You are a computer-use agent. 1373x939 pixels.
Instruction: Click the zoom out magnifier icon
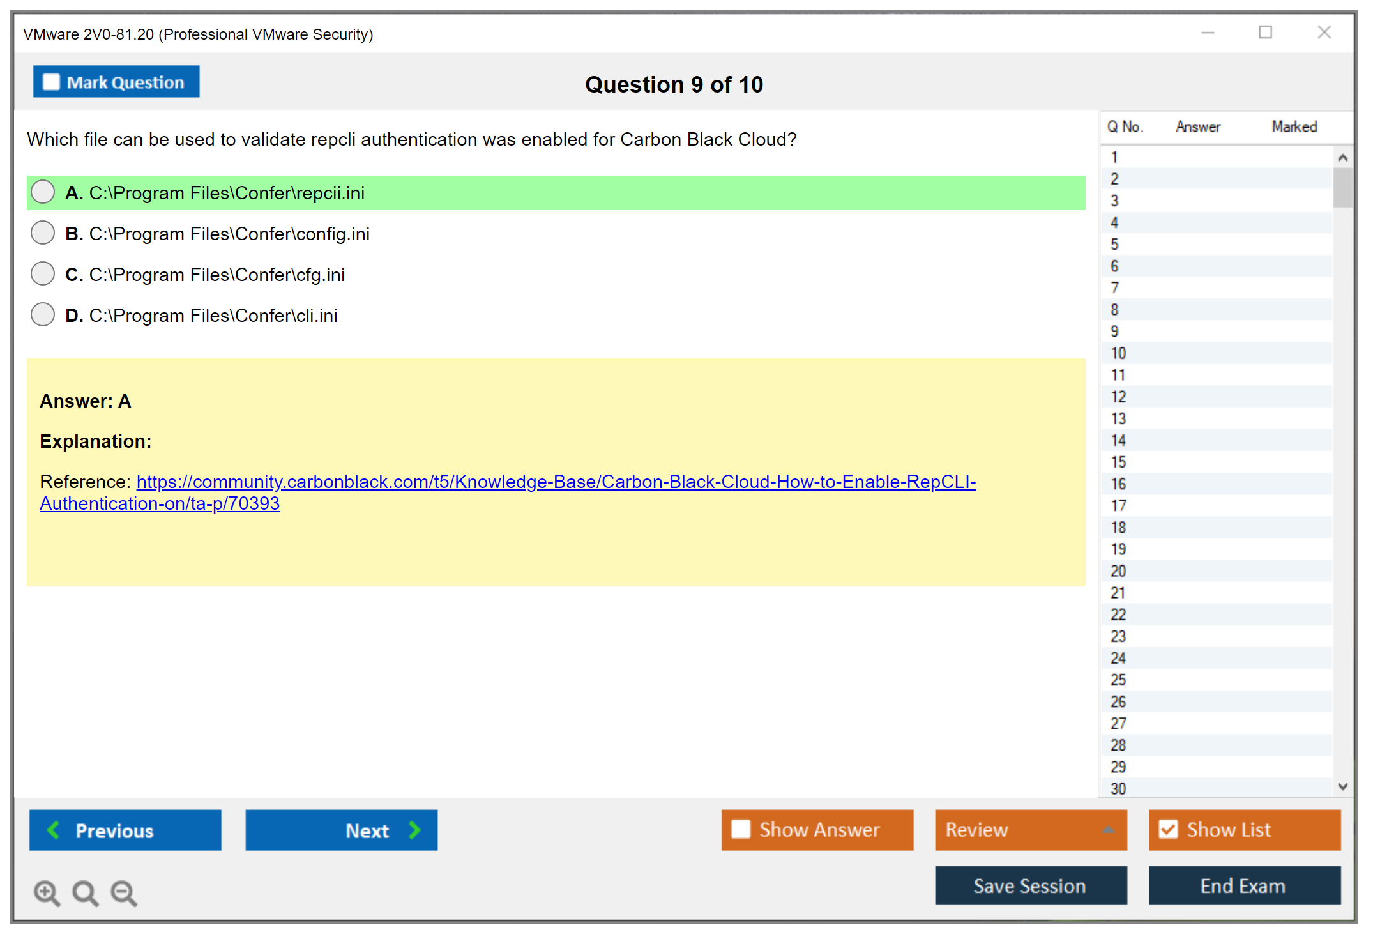[123, 892]
